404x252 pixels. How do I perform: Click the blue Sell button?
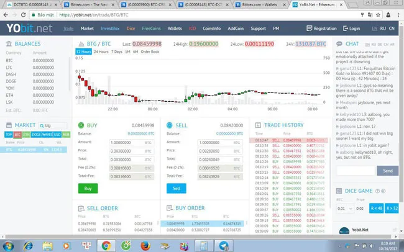coord(177,189)
